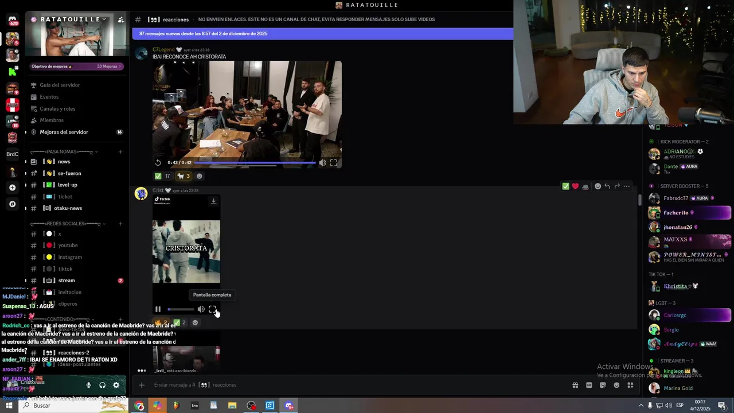Open fullscreen for Crist's TikTok video

click(x=212, y=309)
